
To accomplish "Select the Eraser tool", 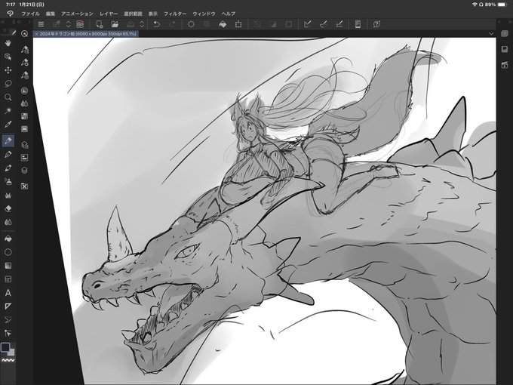I will (x=8, y=208).
